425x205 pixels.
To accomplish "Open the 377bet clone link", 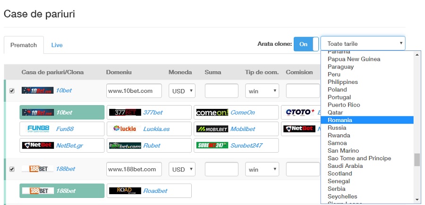I will tap(153, 112).
